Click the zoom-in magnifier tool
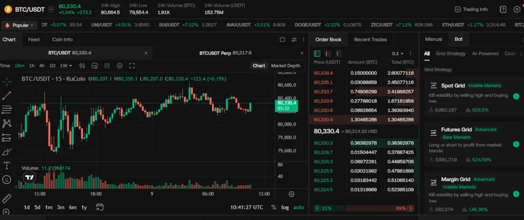 click(x=6, y=212)
